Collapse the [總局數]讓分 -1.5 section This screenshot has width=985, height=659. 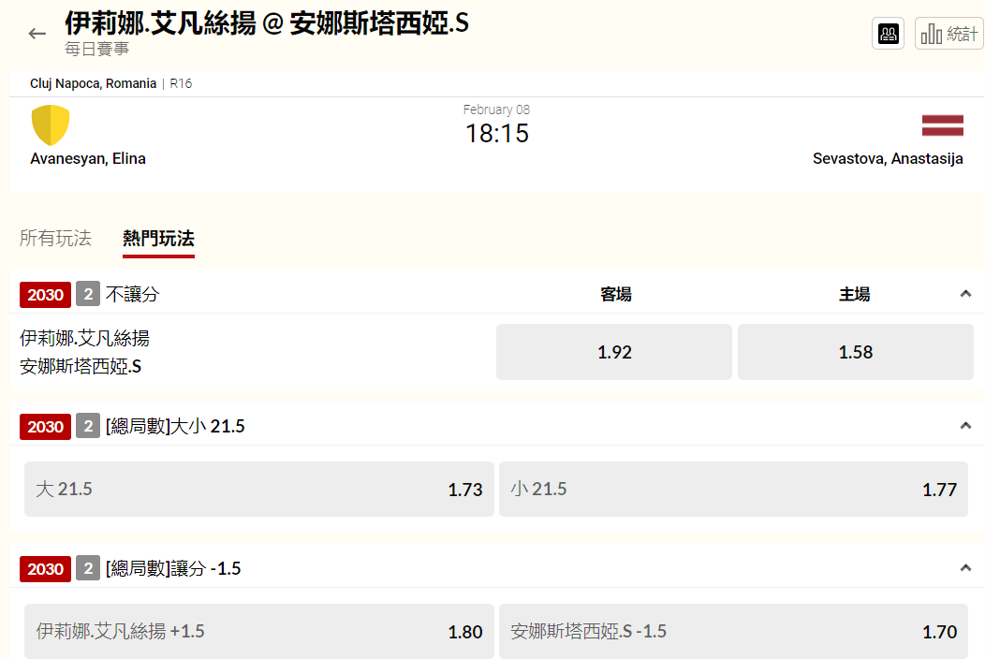coord(965,568)
